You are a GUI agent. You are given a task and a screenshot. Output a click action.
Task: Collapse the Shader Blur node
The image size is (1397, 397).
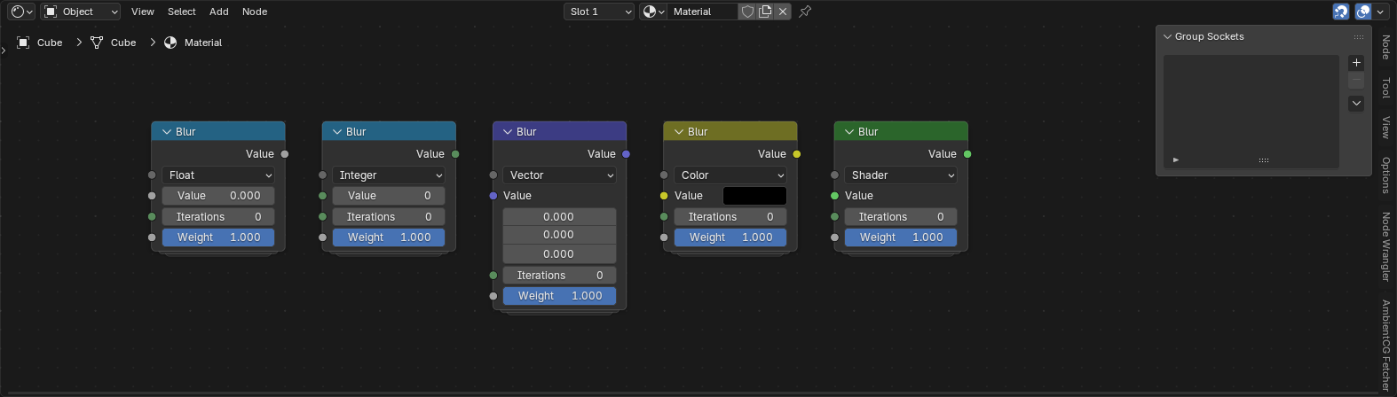(848, 132)
